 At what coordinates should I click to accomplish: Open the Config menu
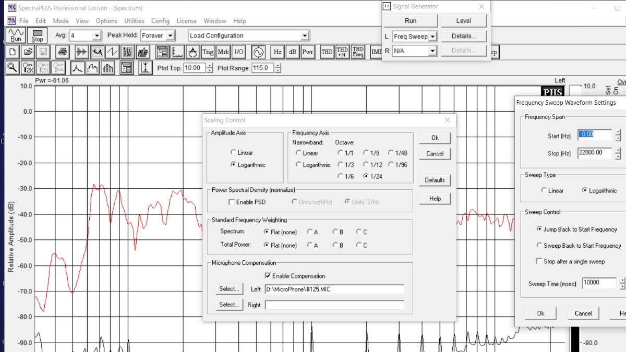point(160,21)
